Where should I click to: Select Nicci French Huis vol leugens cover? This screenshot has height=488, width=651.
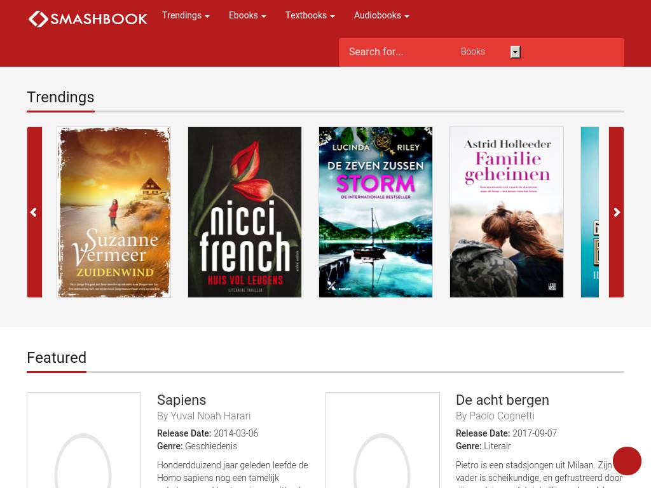click(x=245, y=212)
